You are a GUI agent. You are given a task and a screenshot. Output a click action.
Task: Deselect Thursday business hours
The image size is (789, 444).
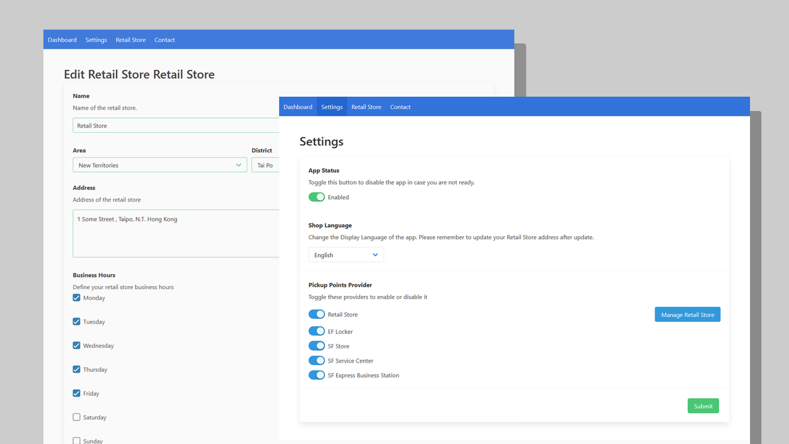click(x=76, y=369)
